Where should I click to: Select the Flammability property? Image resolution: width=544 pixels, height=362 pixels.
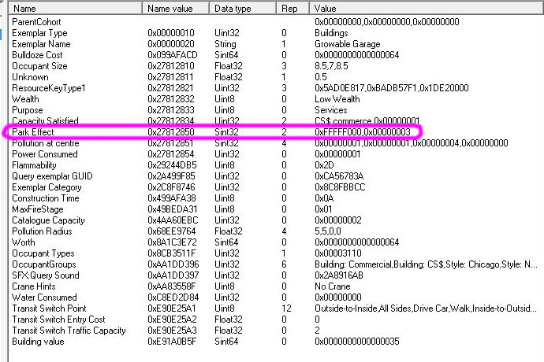coord(276,165)
